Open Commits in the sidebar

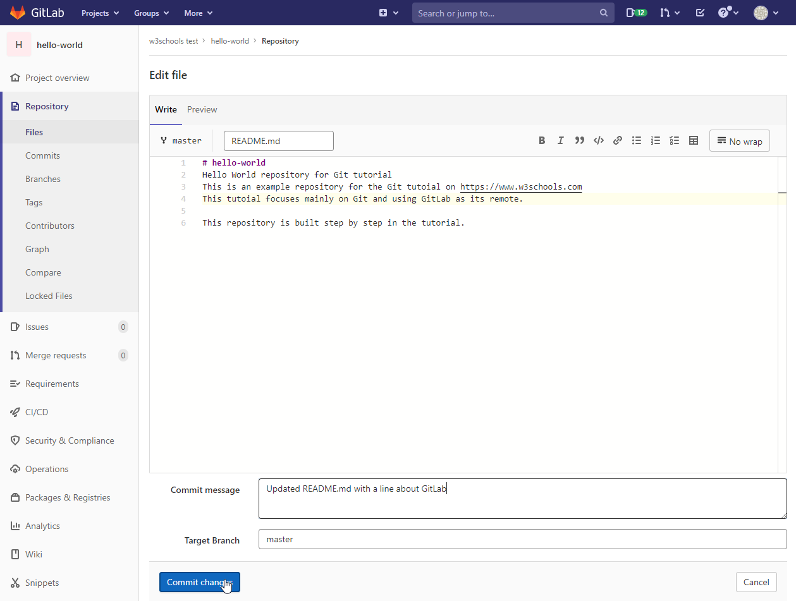(42, 155)
